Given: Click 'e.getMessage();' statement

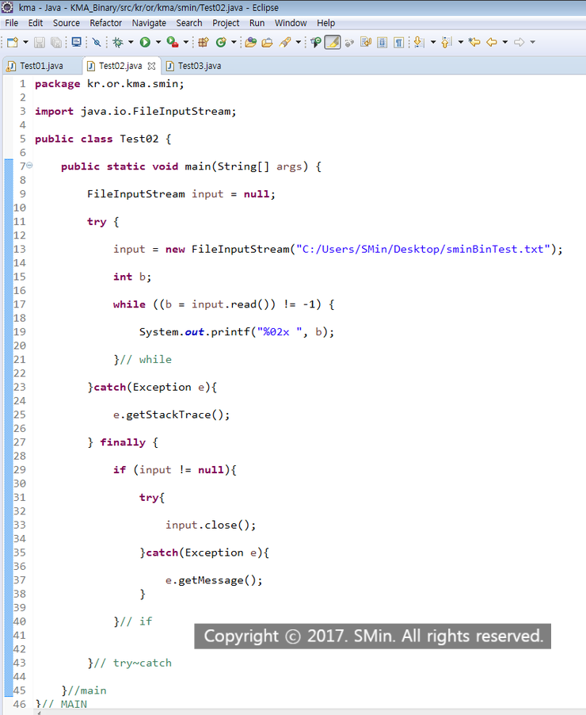Looking at the screenshot, I should [214, 580].
